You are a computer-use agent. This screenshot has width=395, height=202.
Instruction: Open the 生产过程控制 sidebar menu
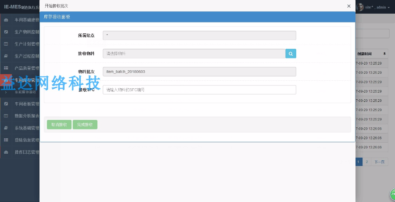click(20, 56)
